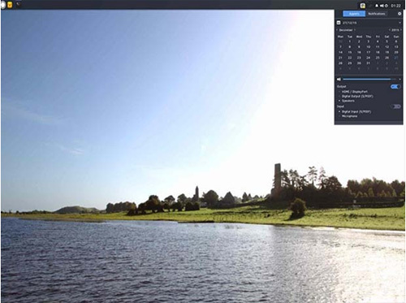Click the December month label
Viewport: 406px width, 303px height.
346,30
